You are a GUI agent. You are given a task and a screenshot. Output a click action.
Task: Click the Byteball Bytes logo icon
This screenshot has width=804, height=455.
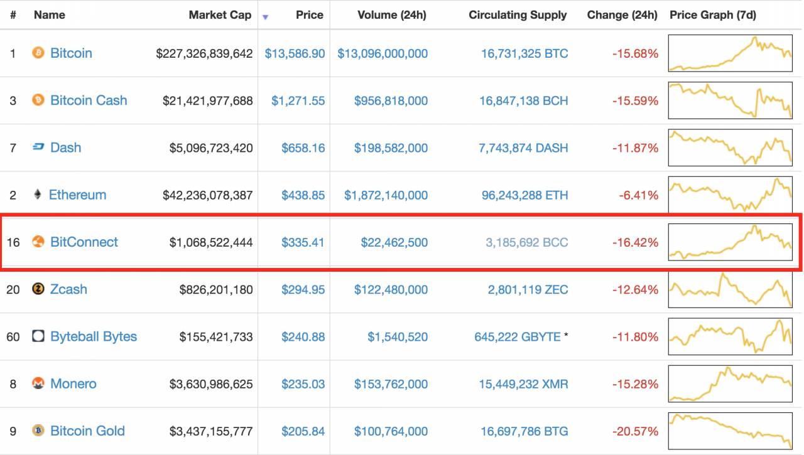(38, 336)
